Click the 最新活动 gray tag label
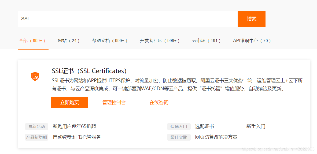 coord(37,127)
